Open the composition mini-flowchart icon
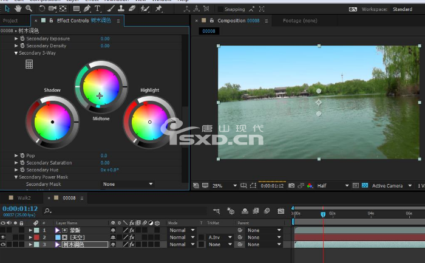The image size is (425, 263). click(216, 211)
